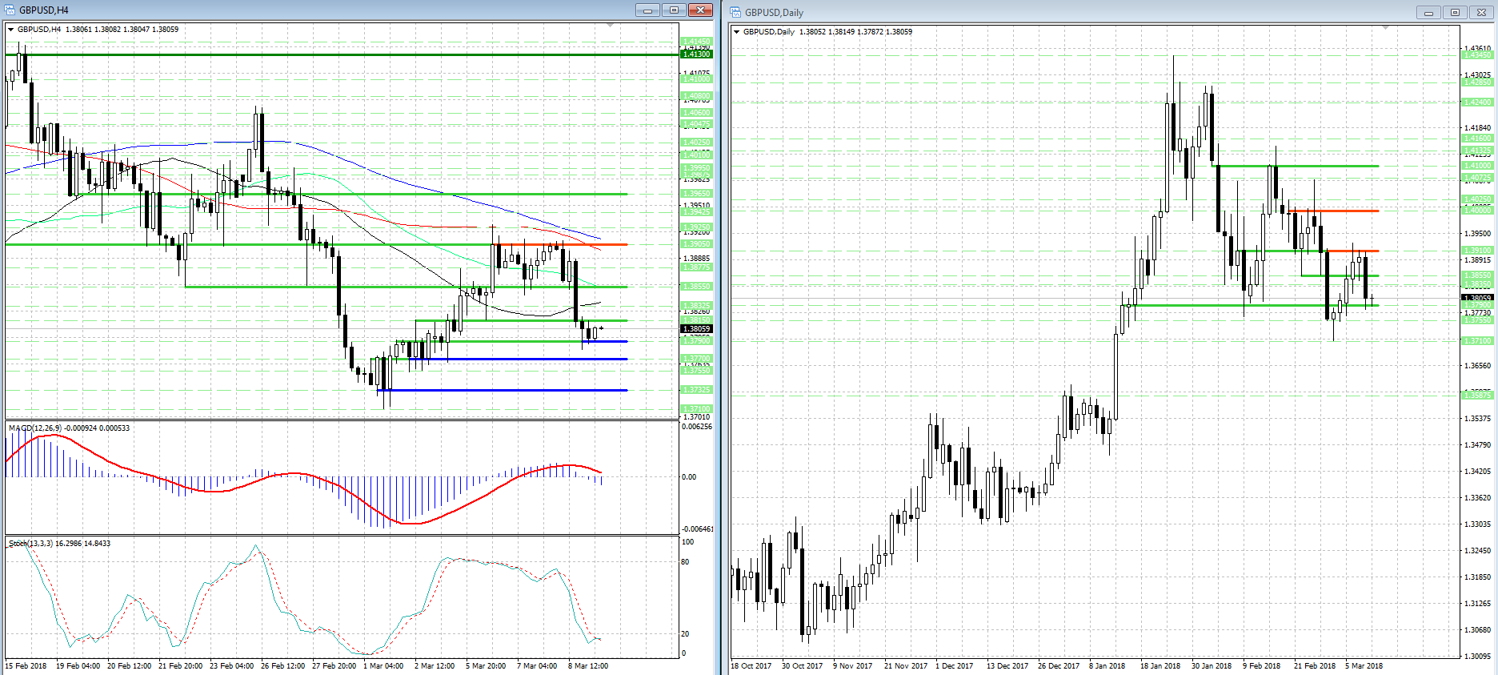Click the chart shift triangle on H4 chart
Screen dimensions: 1498x675
(611, 26)
